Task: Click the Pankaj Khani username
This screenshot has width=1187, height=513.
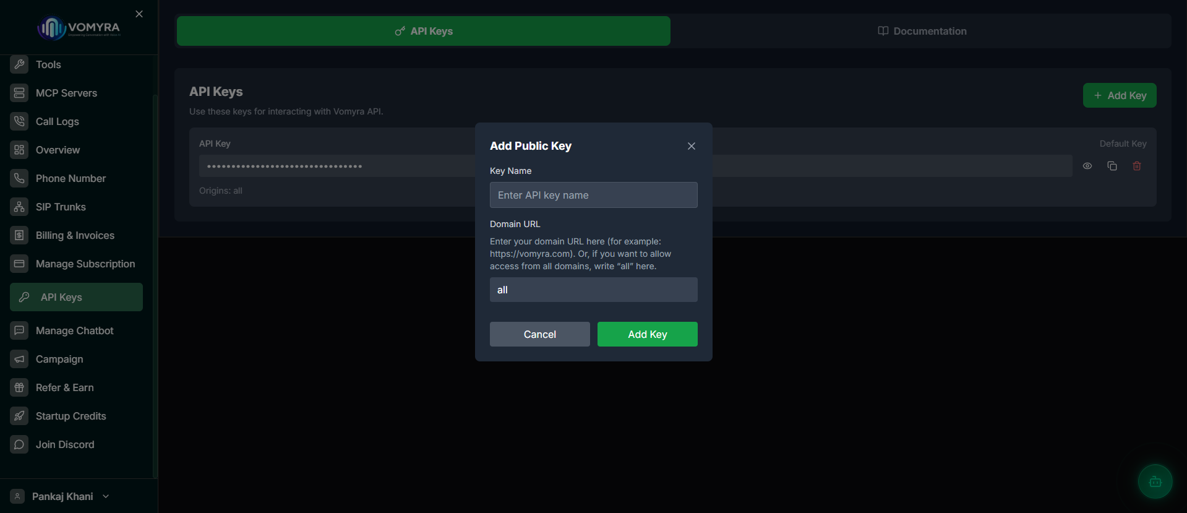Action: pyautogui.click(x=62, y=496)
